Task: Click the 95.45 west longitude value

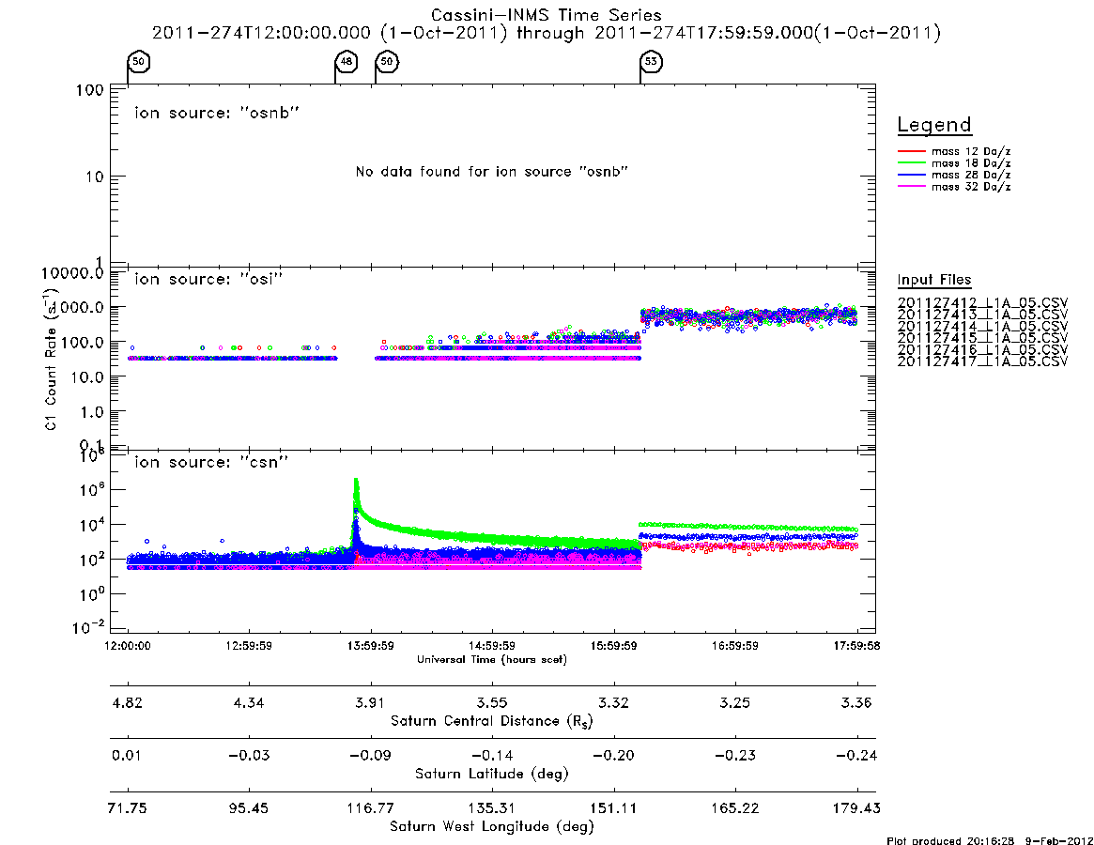Action: point(249,808)
